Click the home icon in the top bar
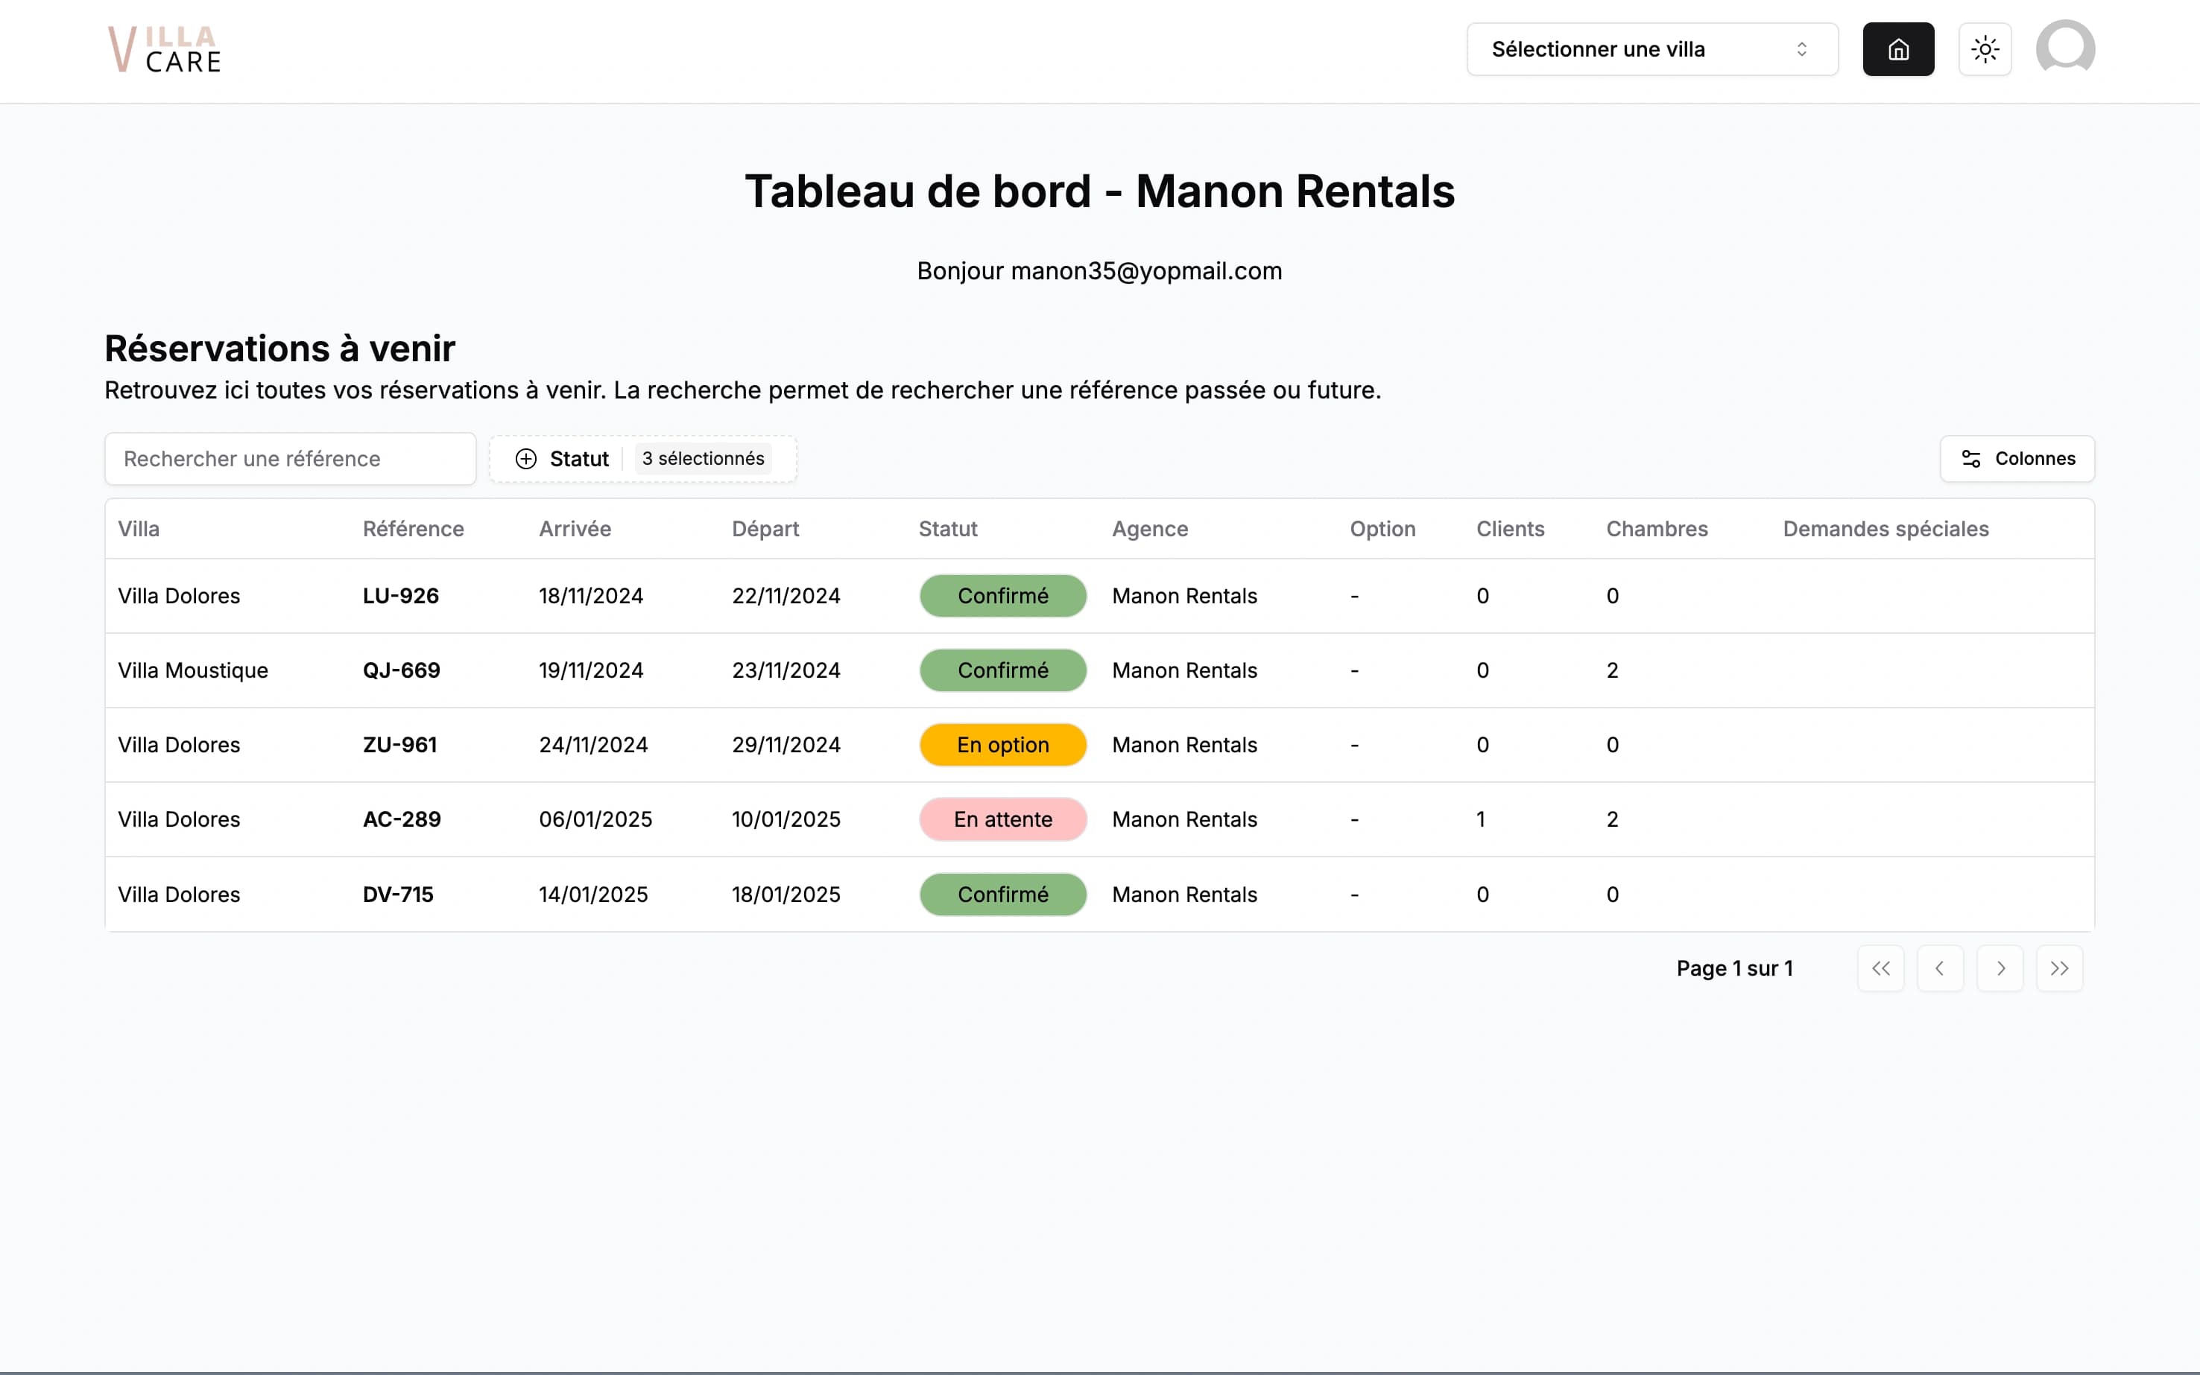 click(1899, 49)
